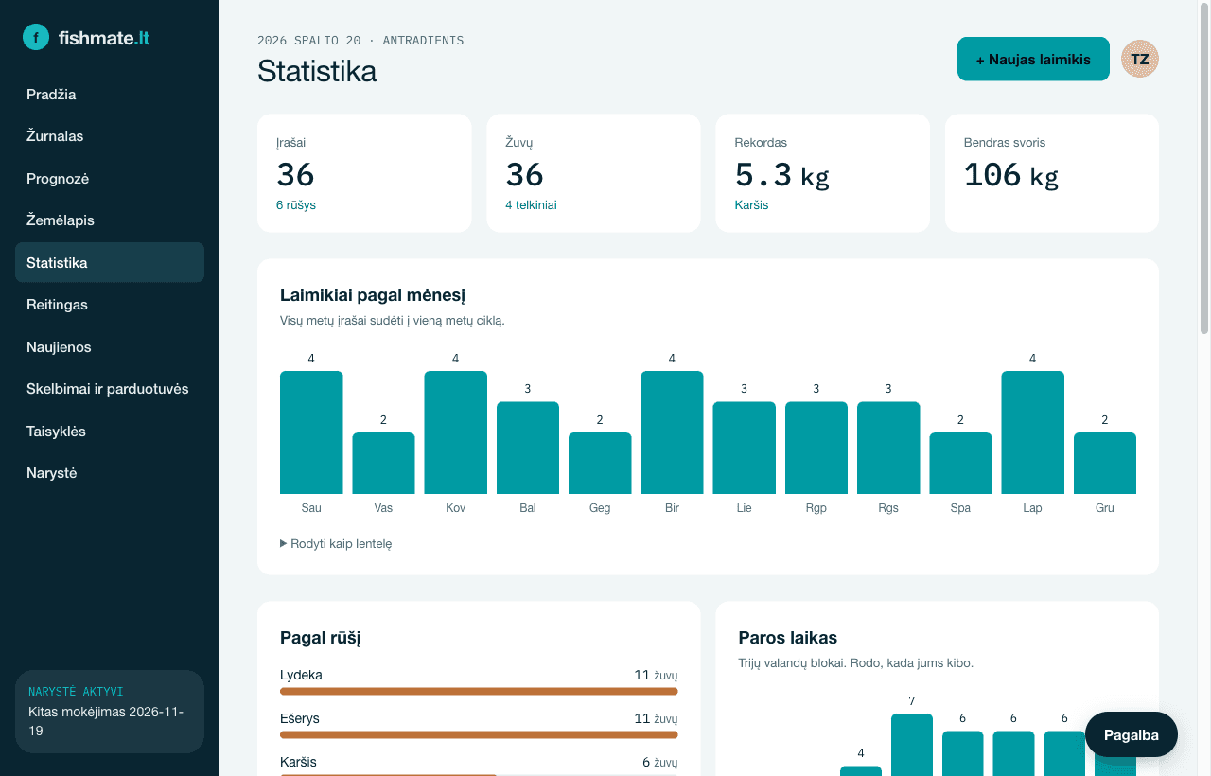Viewport: 1211px width, 776px height.
Task: Click the Ešerys species progress bar
Action: 479,735
